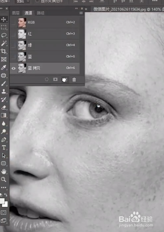Select the Frame tool
164x232 pixels.
[x=3, y=59]
